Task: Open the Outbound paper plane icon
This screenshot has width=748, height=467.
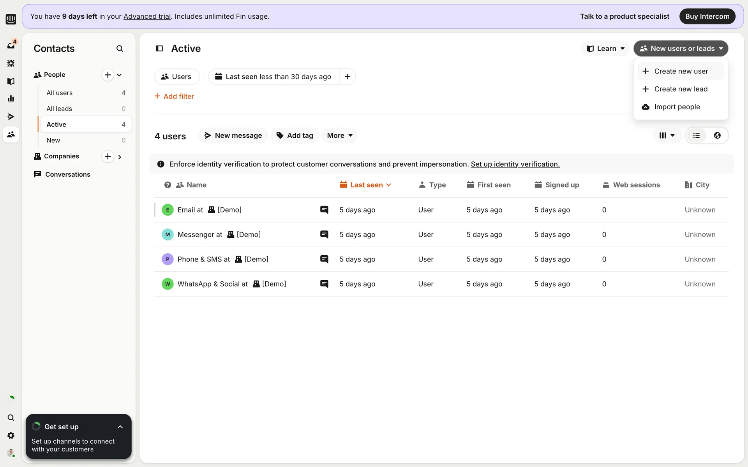Action: pyautogui.click(x=11, y=117)
